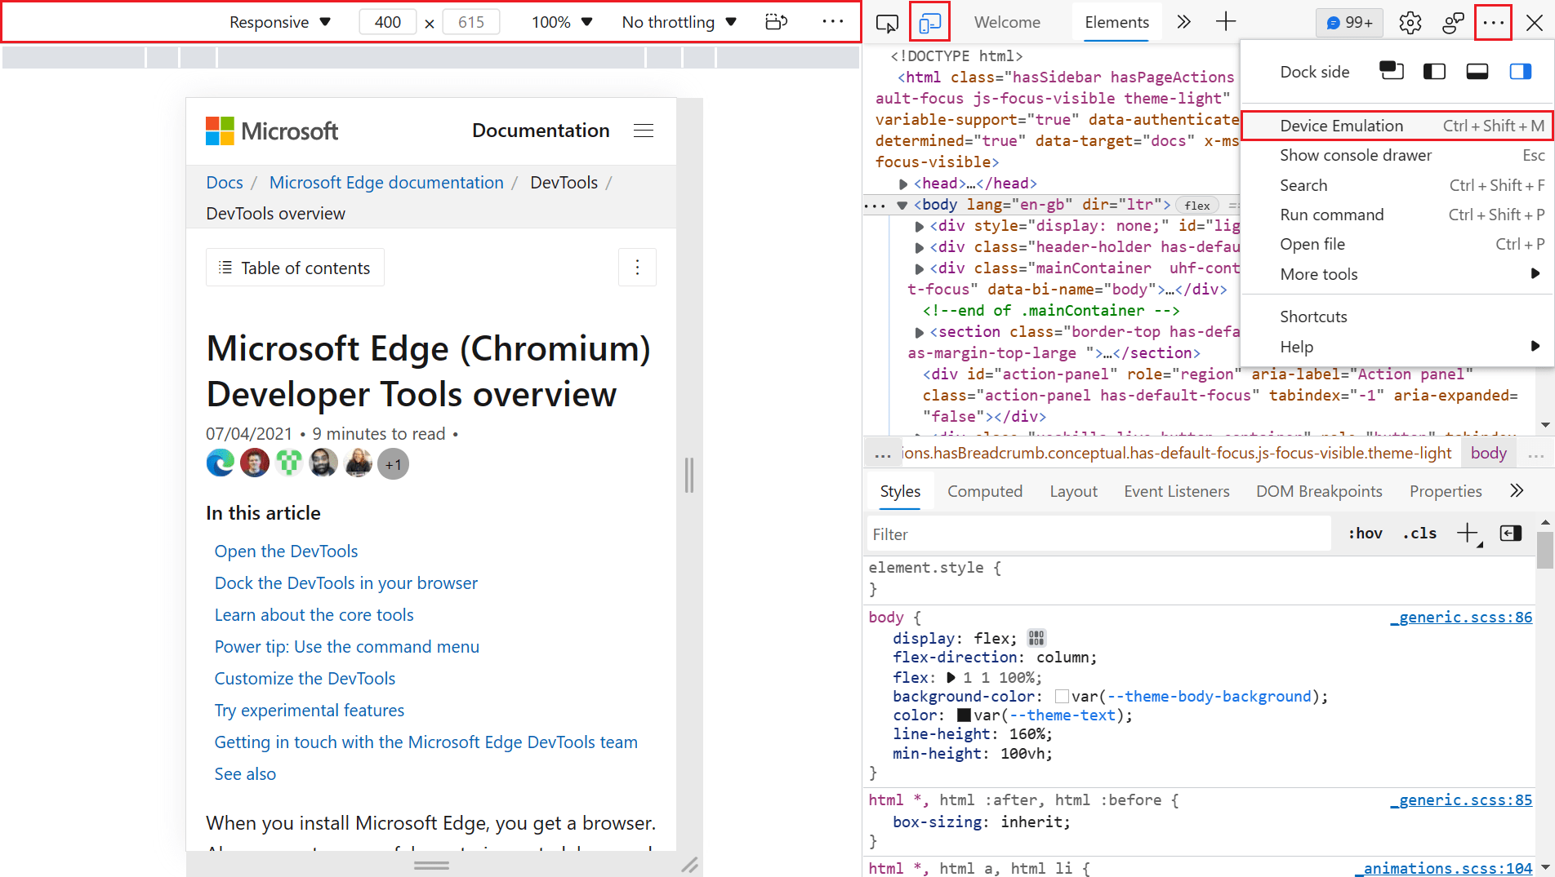Add a new style rule with plus icon
1555x877 pixels.
[1468, 533]
